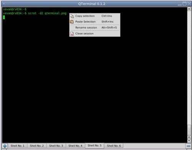Choose Paste Selection from context menu
The width and height of the screenshot is (192, 150).
[95, 22]
